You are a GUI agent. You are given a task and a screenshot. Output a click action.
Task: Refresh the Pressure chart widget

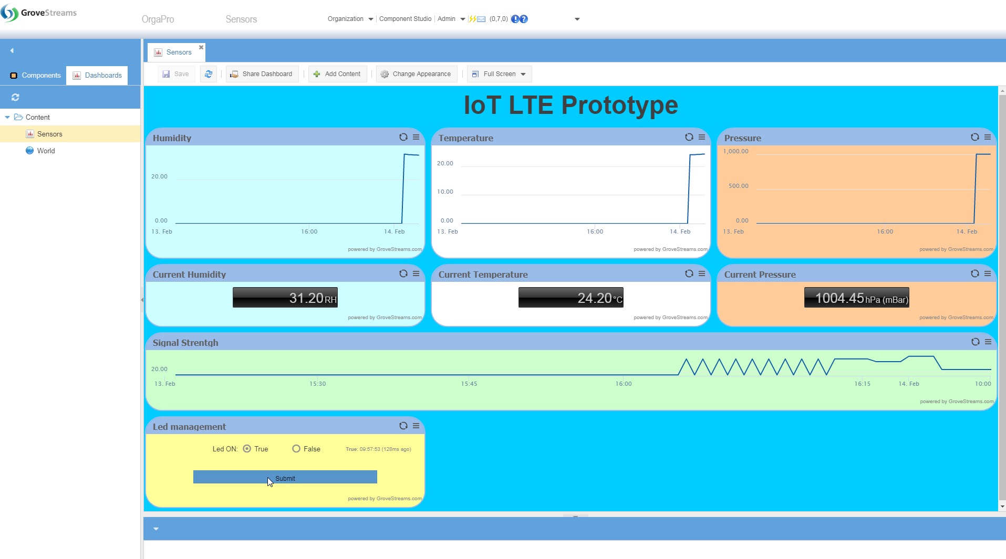click(x=974, y=137)
